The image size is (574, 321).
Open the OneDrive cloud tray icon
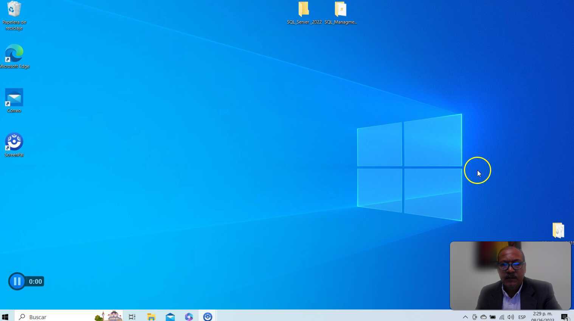(x=484, y=317)
